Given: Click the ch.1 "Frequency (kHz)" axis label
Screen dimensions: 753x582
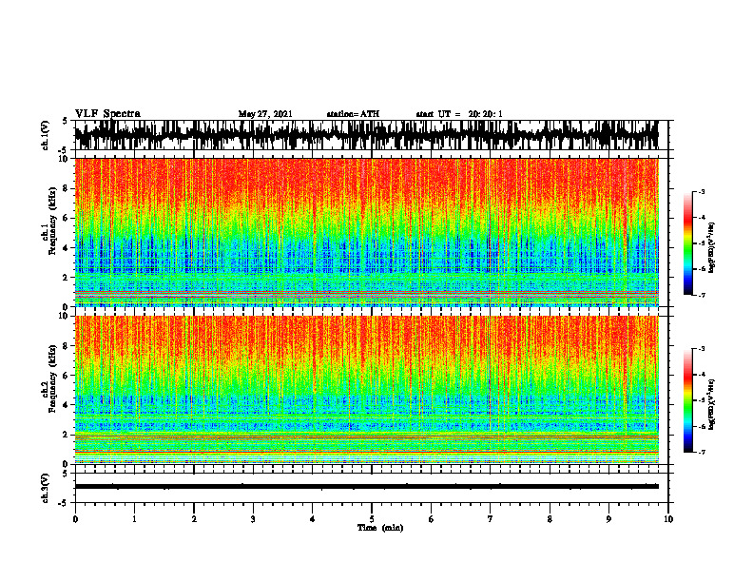Looking at the screenshot, I should [x=52, y=222].
